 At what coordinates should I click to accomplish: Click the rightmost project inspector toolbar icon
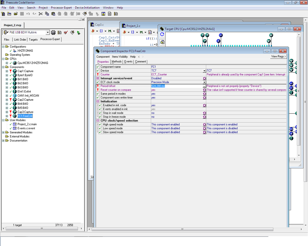[116, 14]
